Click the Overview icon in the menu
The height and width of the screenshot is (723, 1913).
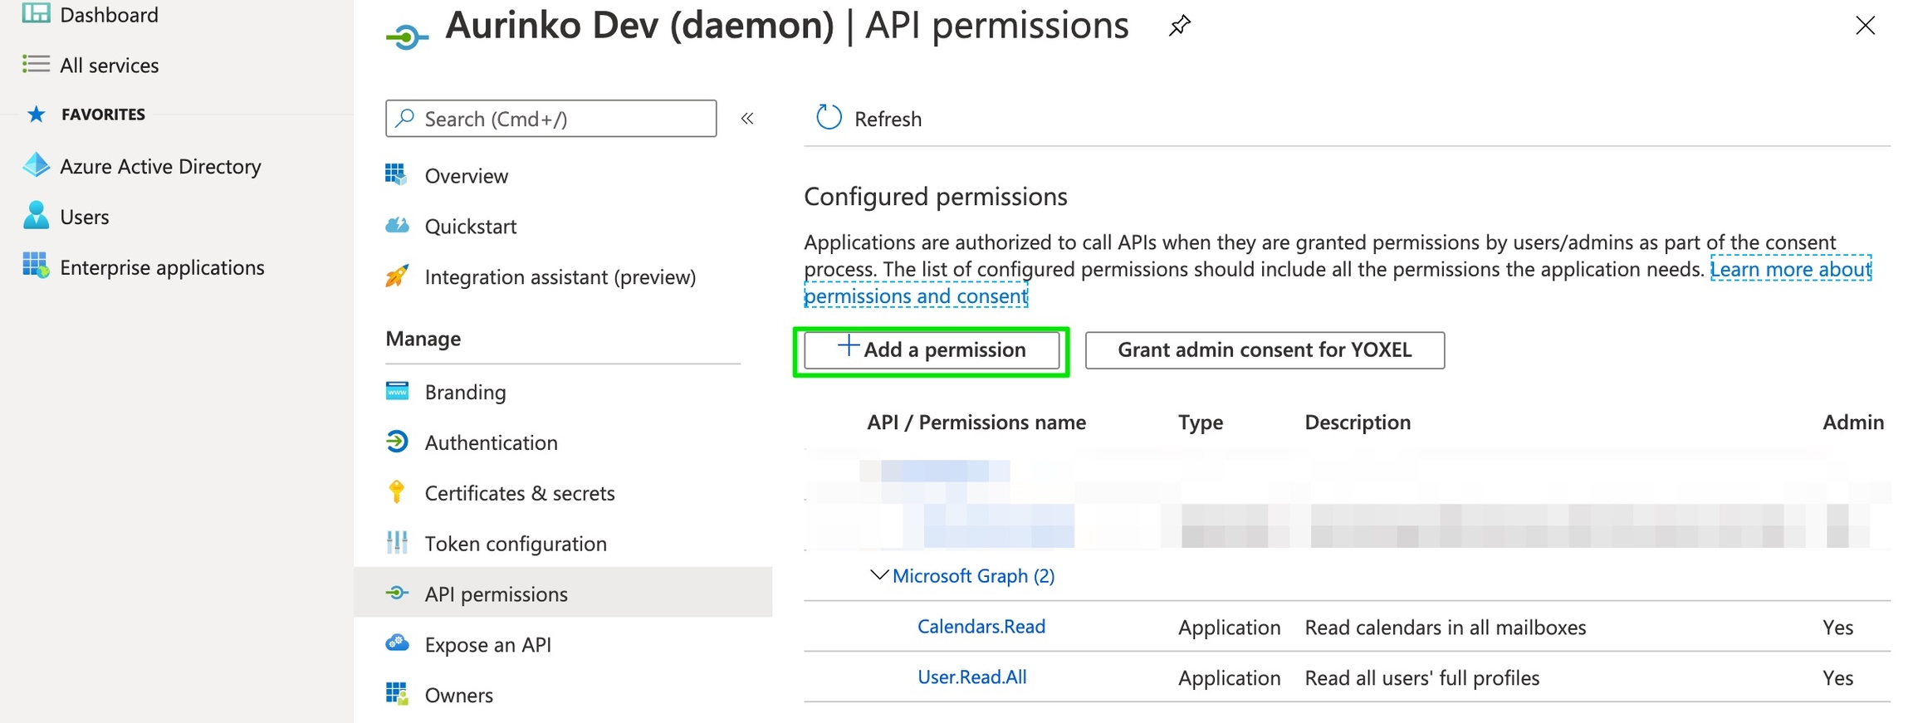[396, 174]
